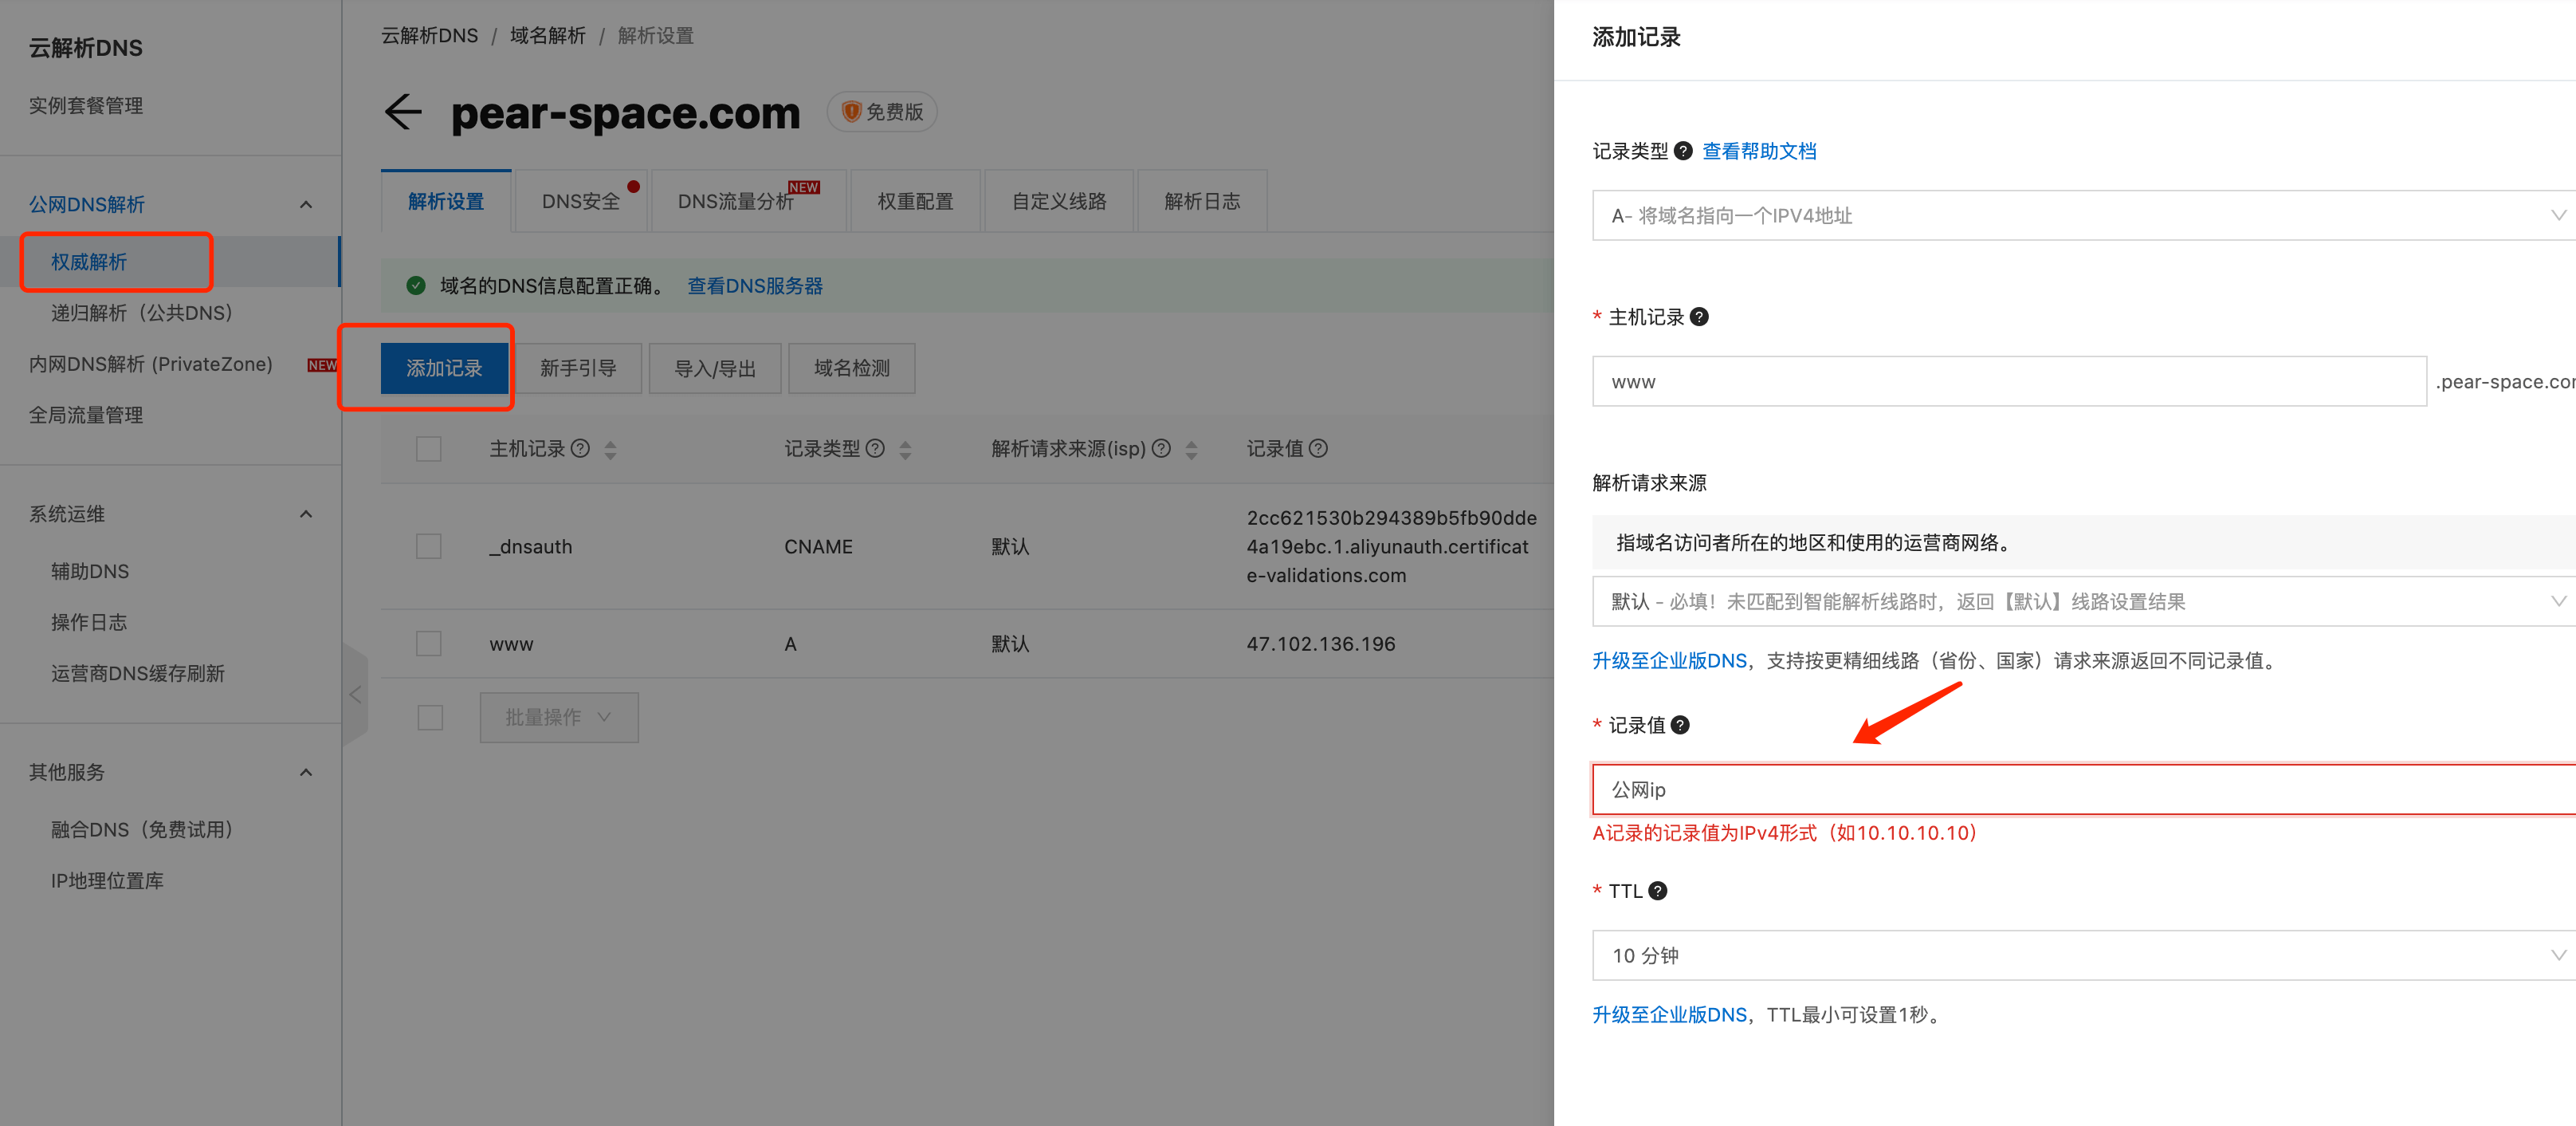The width and height of the screenshot is (2576, 1126).
Task: Tick the select-all checkbox in table header
Action: (429, 448)
